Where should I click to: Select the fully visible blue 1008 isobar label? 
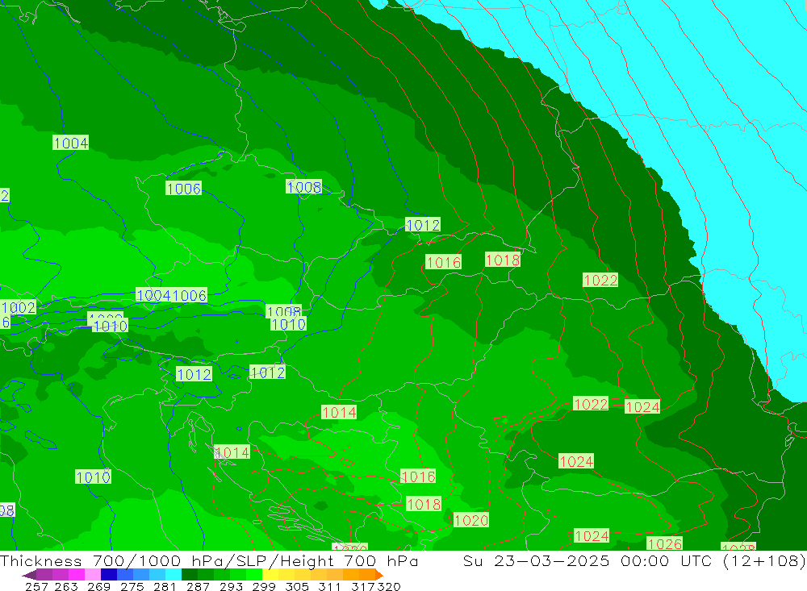304,187
